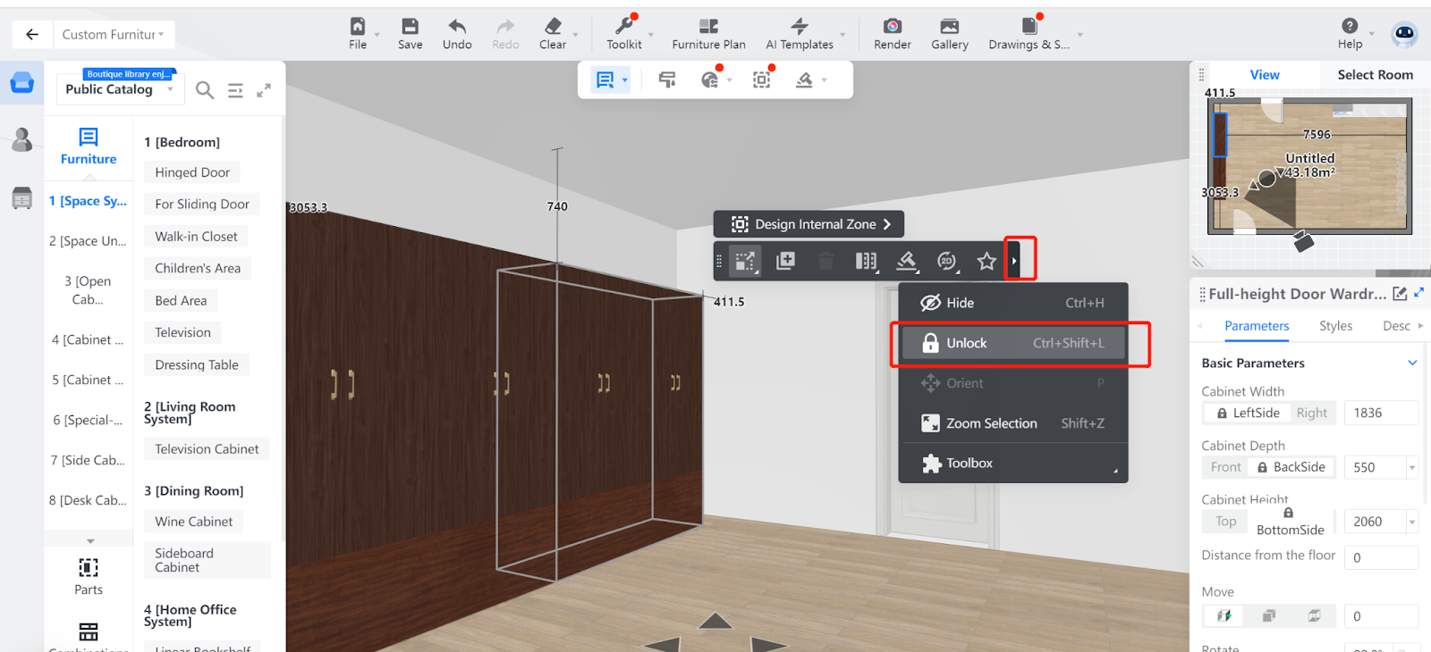The width and height of the screenshot is (1431, 652).
Task: Open the Parts section icon
Action: (89, 568)
